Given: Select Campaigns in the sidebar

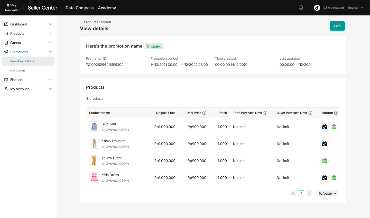Looking at the screenshot, I should (18, 70).
